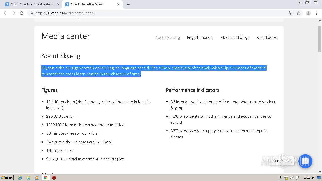Click the '24 hours a day' bullet
The width and height of the screenshot is (322, 181).
coord(79,142)
